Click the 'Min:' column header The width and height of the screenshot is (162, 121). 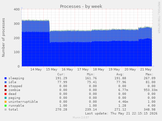click(91, 74)
